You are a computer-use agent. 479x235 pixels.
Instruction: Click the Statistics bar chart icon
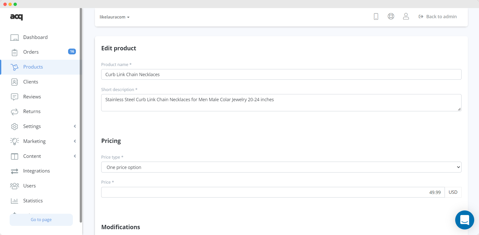click(x=14, y=201)
